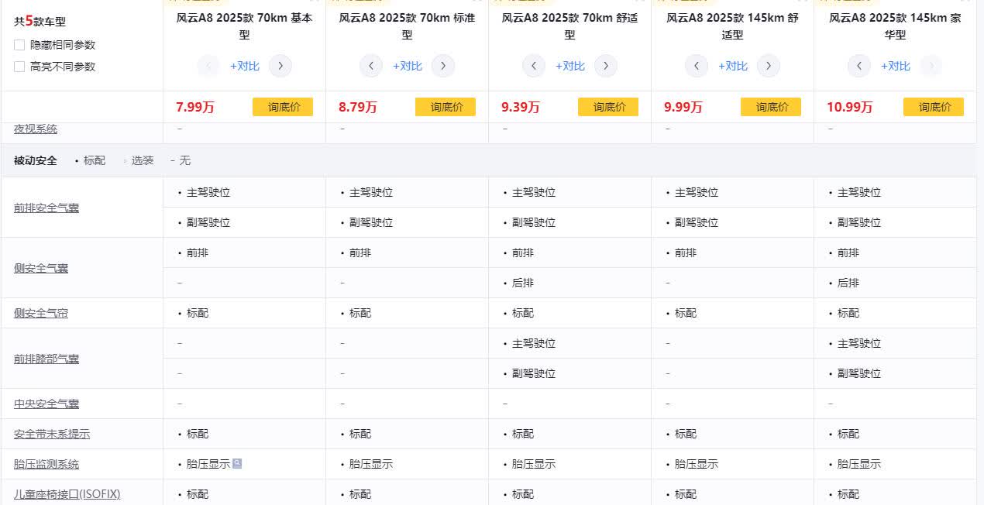Open the 中央安全气囊 parameter link

[x=46, y=404]
